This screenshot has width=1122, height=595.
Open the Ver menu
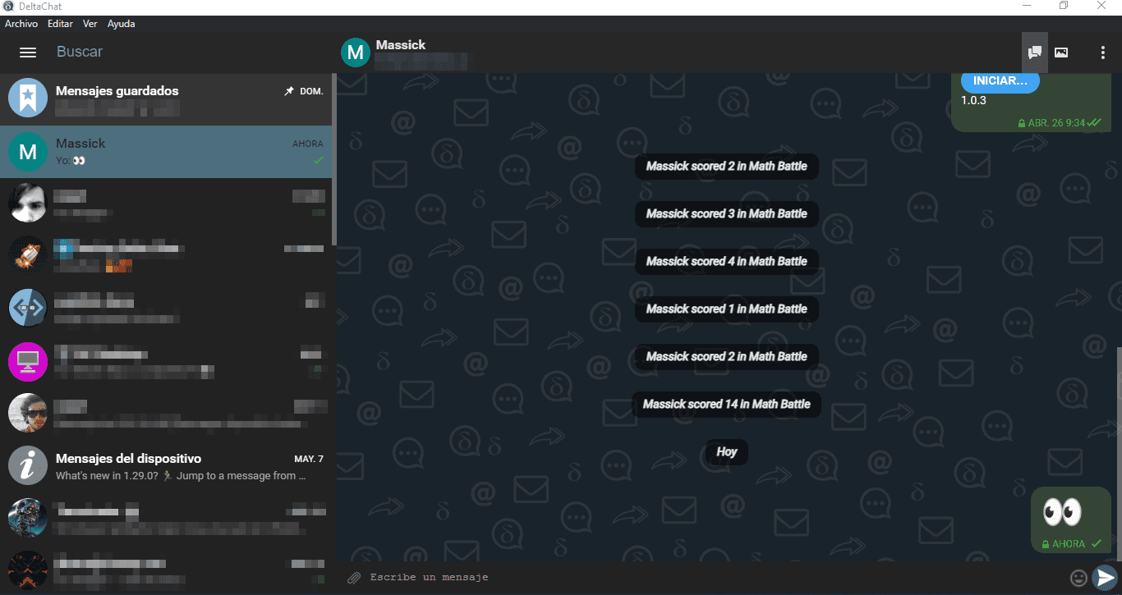(x=90, y=24)
